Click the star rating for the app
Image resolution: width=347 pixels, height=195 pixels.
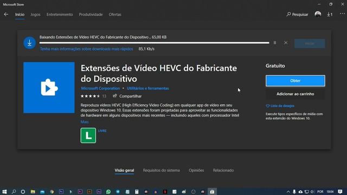click(91, 96)
